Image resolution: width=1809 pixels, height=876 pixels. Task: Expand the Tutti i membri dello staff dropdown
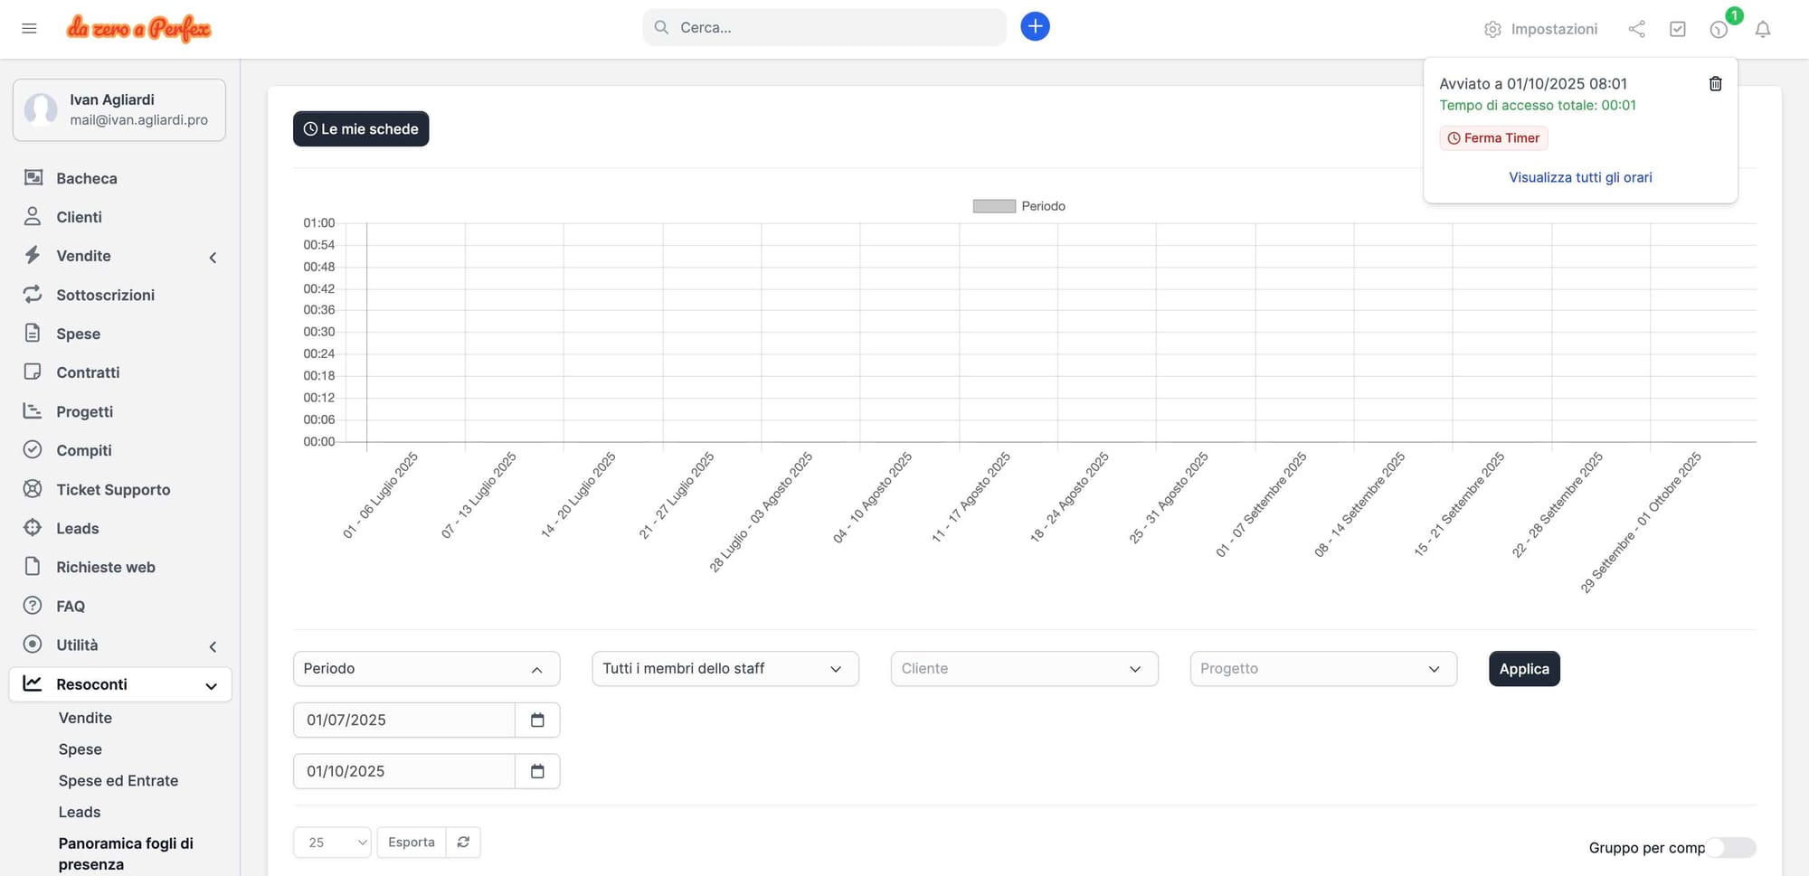pyautogui.click(x=725, y=669)
